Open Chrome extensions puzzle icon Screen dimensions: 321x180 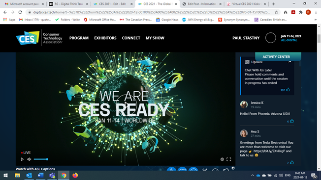pyautogui.click(x=301, y=12)
